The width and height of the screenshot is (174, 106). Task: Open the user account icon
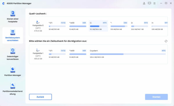tap(144, 3)
